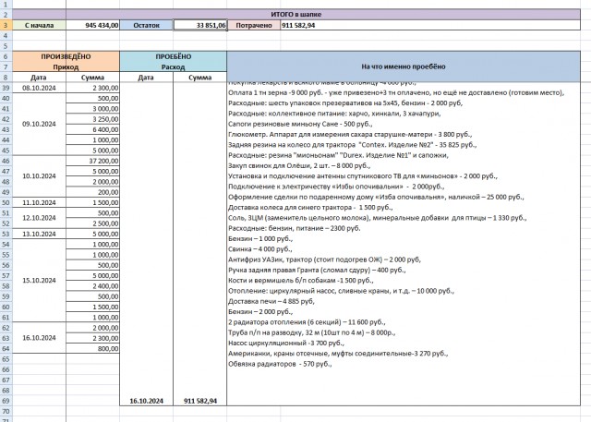This screenshot has width=591, height=422.
Task: Click the merged date cell 09.10.2024
Action: (x=39, y=124)
